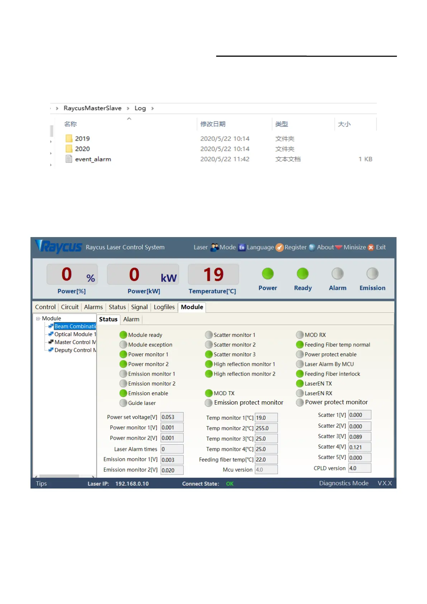Click the Beam Combination node icon
This screenshot has height=604, width=427.
coord(51,326)
